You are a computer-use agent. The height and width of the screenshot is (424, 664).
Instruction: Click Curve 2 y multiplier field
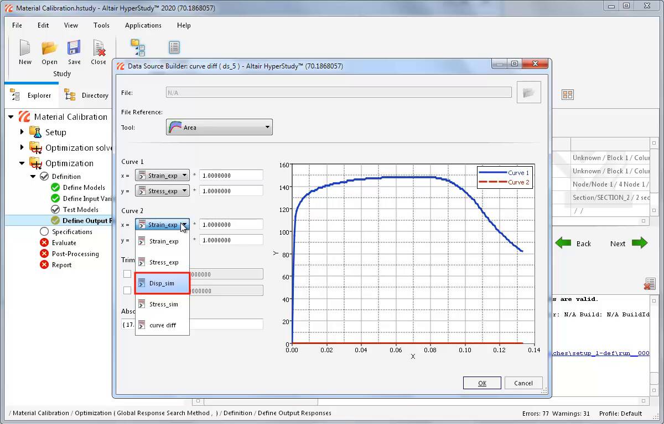[231, 240]
